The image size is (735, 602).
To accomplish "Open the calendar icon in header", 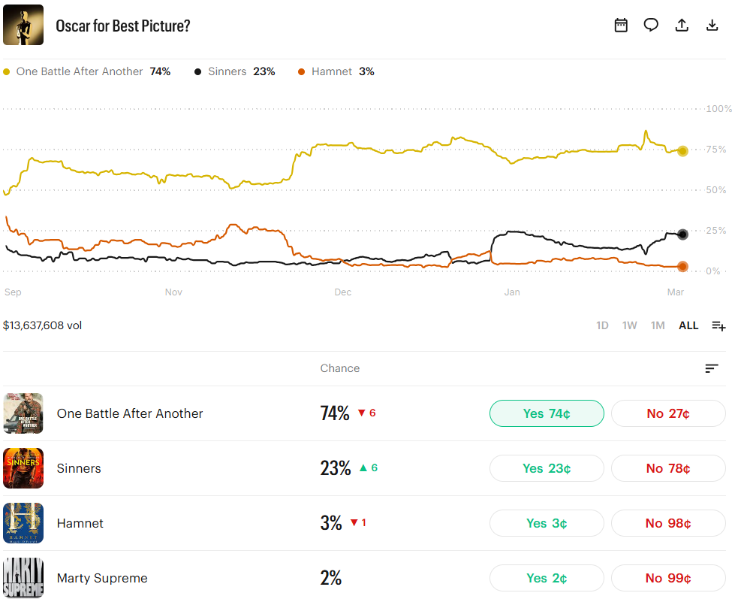I will click(x=621, y=25).
